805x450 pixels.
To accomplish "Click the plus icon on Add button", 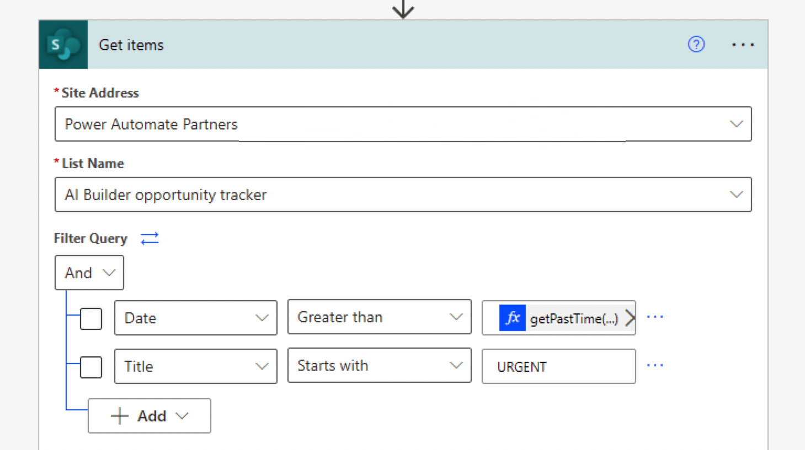I will click(x=120, y=416).
